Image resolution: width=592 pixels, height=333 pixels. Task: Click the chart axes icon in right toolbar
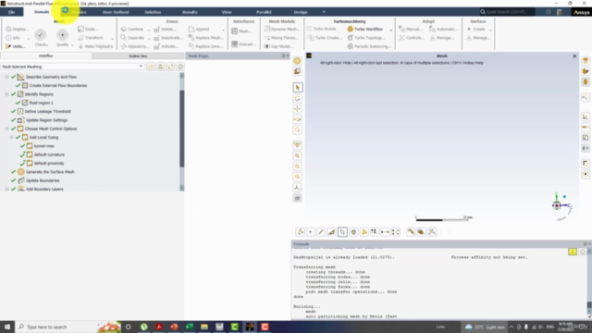pos(586,117)
